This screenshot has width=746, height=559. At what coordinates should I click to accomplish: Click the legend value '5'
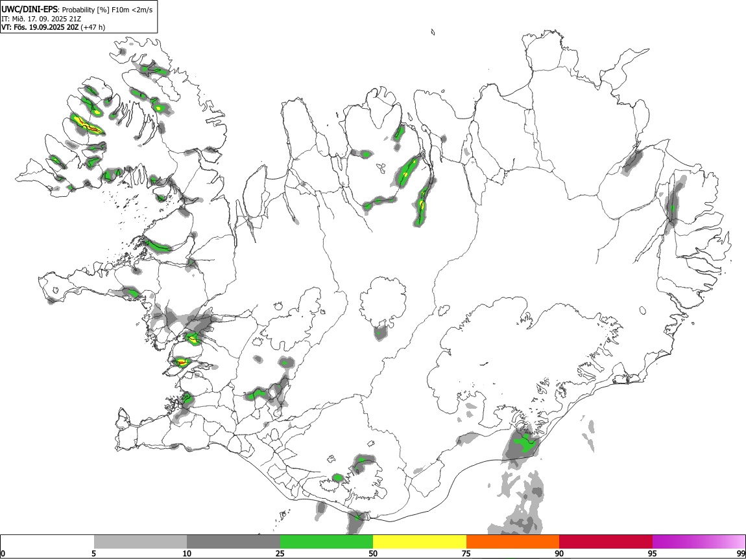pyautogui.click(x=94, y=553)
